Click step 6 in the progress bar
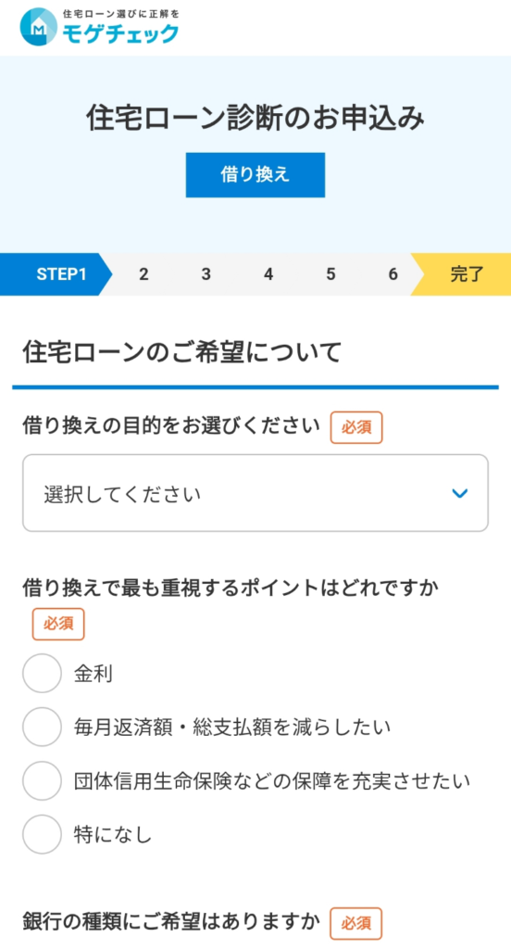This screenshot has width=511, height=949. 393,274
